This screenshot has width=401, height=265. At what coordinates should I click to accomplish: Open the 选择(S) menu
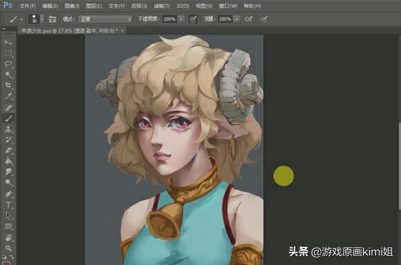coord(139,6)
